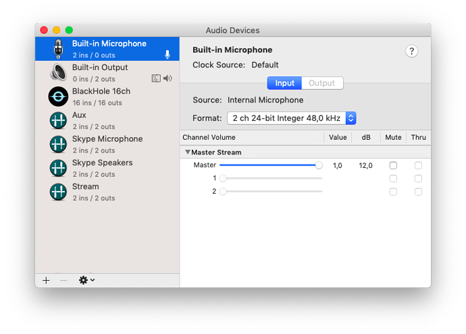This screenshot has height=334, width=466.
Task: Select the BlackHole 16ch device icon
Action: pyautogui.click(x=58, y=96)
